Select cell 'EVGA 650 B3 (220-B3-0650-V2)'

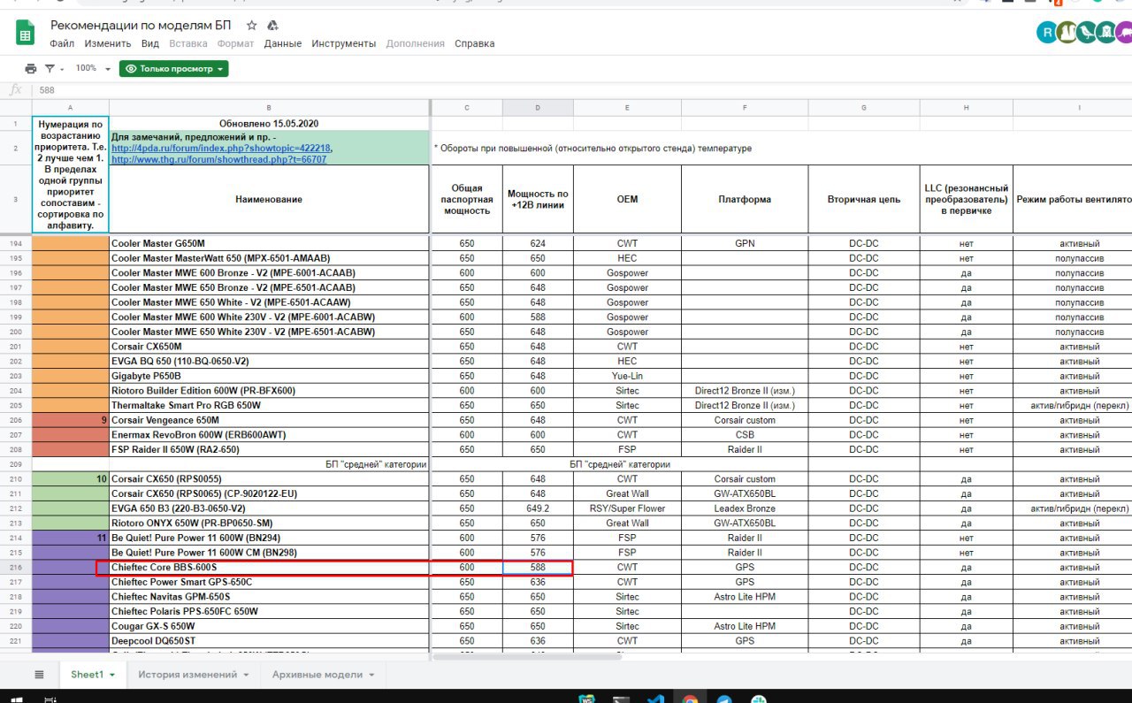[269, 508]
